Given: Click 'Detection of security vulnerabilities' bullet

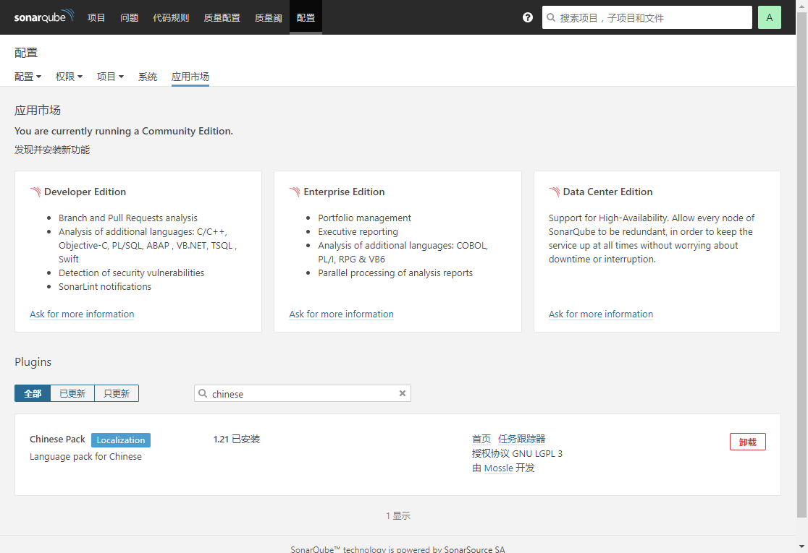Looking at the screenshot, I should click(131, 273).
